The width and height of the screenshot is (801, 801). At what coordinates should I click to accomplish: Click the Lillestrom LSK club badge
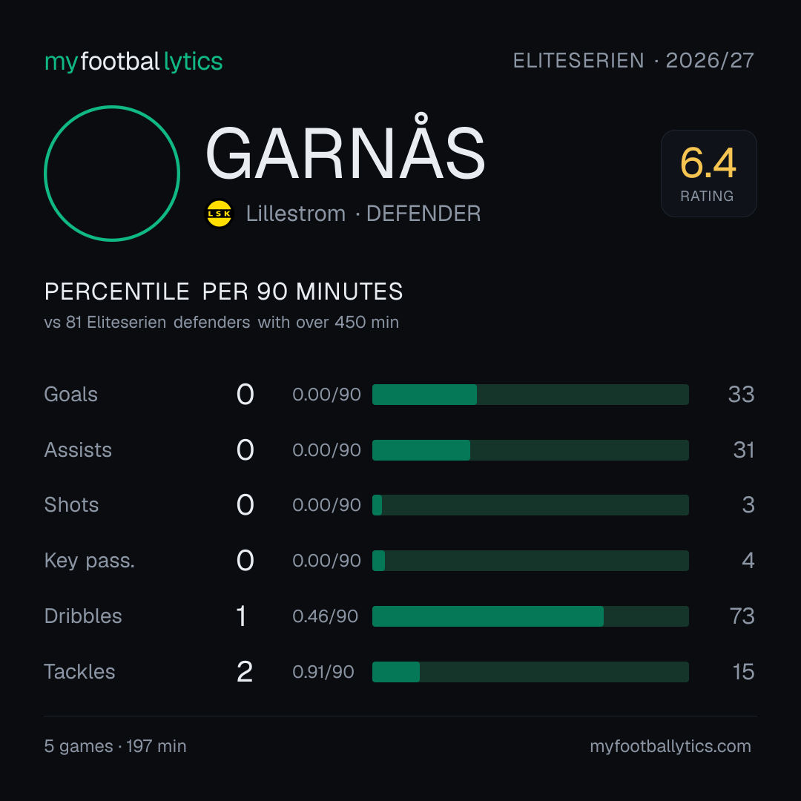(x=219, y=214)
